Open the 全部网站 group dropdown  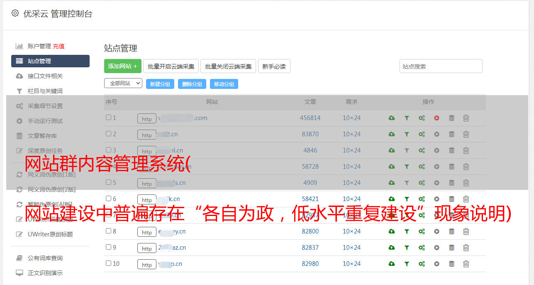pyautogui.click(x=123, y=83)
